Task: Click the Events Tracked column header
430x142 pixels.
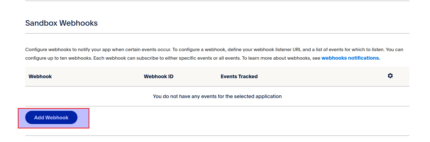Action: click(x=239, y=77)
